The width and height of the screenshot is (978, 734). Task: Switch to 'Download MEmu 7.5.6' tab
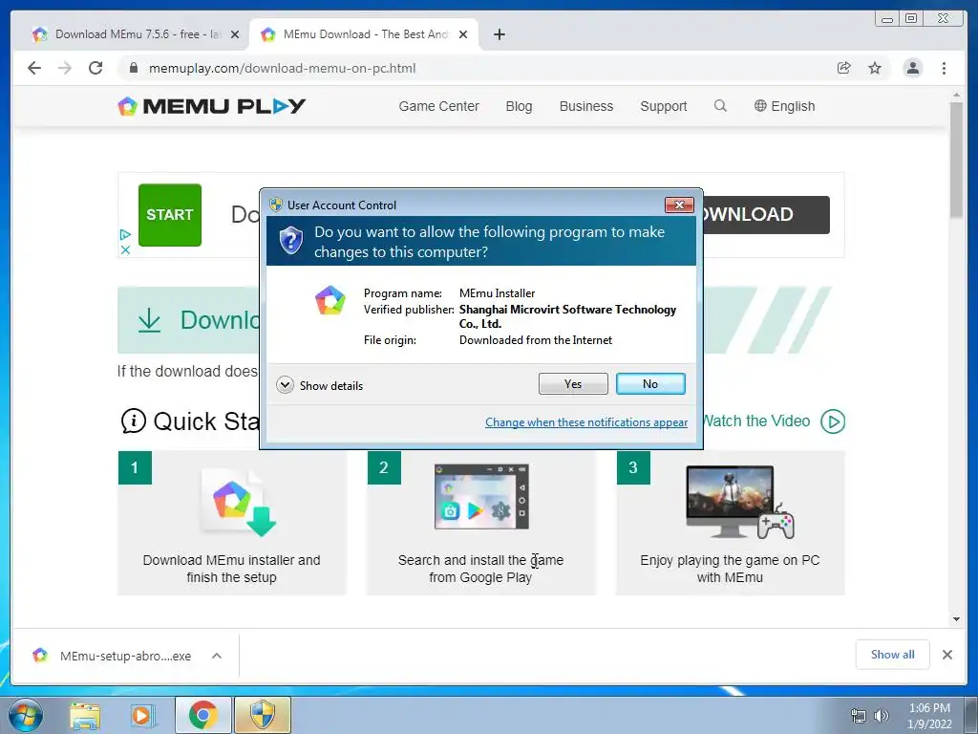(128, 34)
